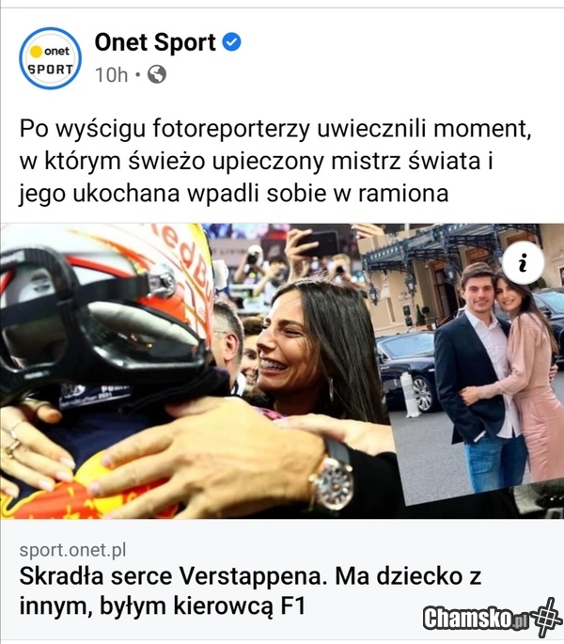Click the post caption text
Viewport: 564px width, 644px height.
coord(275,161)
